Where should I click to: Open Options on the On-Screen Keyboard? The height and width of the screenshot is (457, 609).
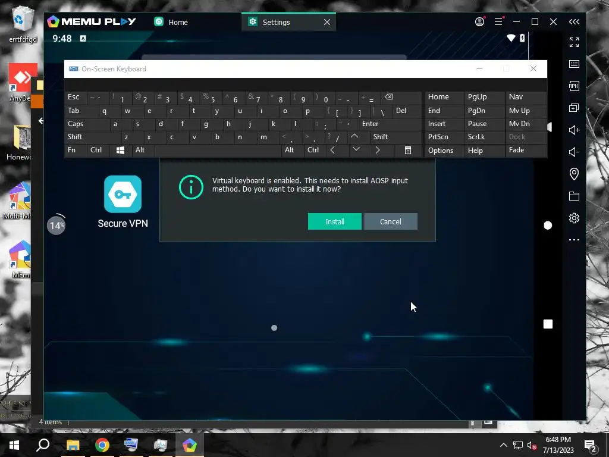point(444,151)
